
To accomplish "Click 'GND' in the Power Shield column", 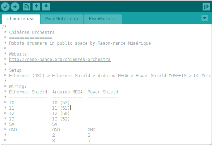I will tap(92, 129).
